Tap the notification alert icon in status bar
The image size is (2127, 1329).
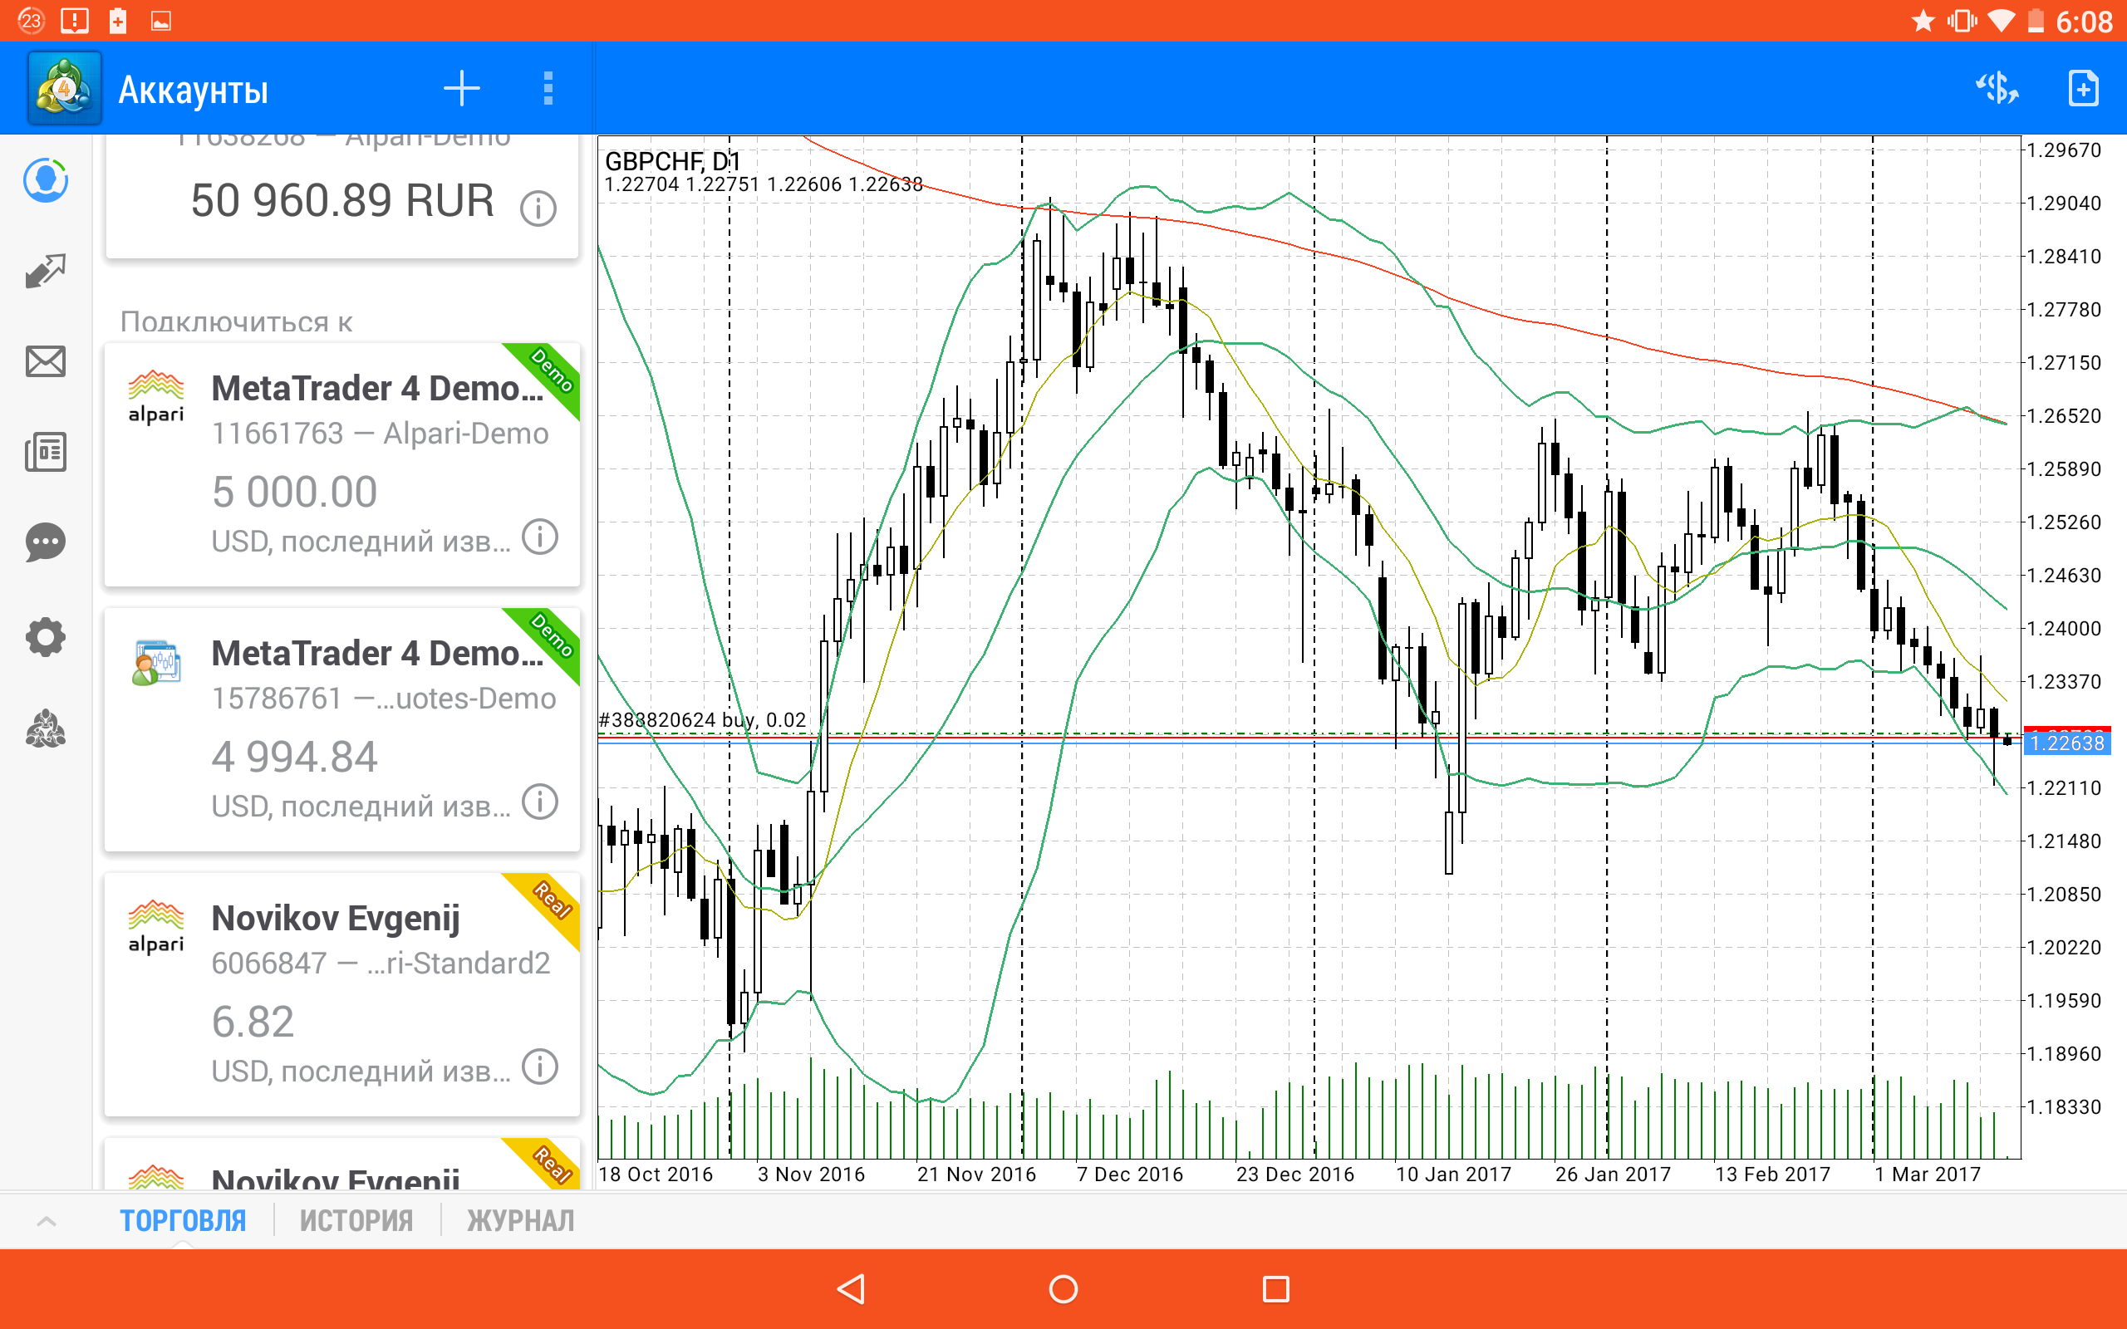75,20
